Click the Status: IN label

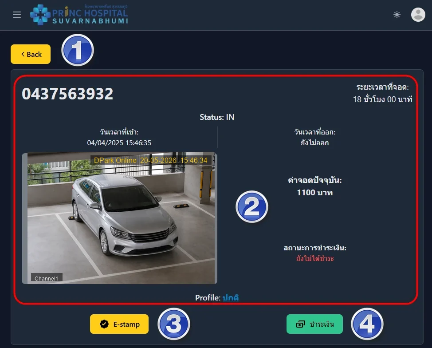coord(217,117)
